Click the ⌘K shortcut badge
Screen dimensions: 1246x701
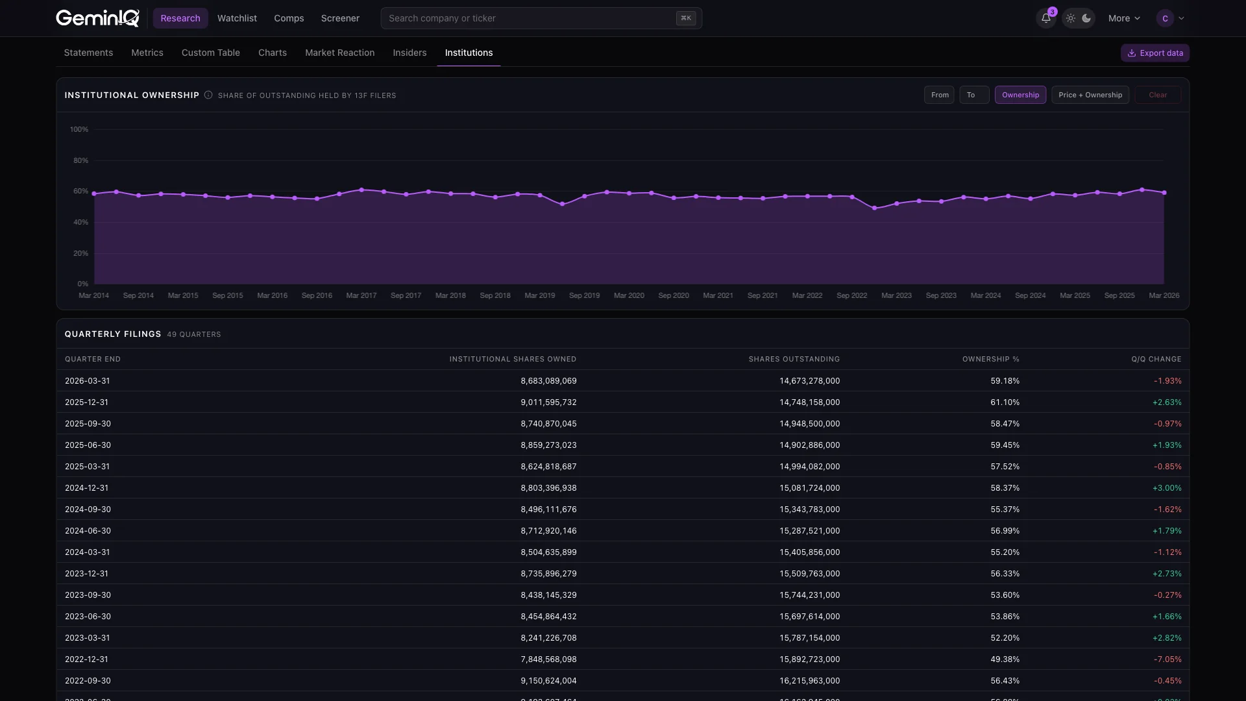686,18
